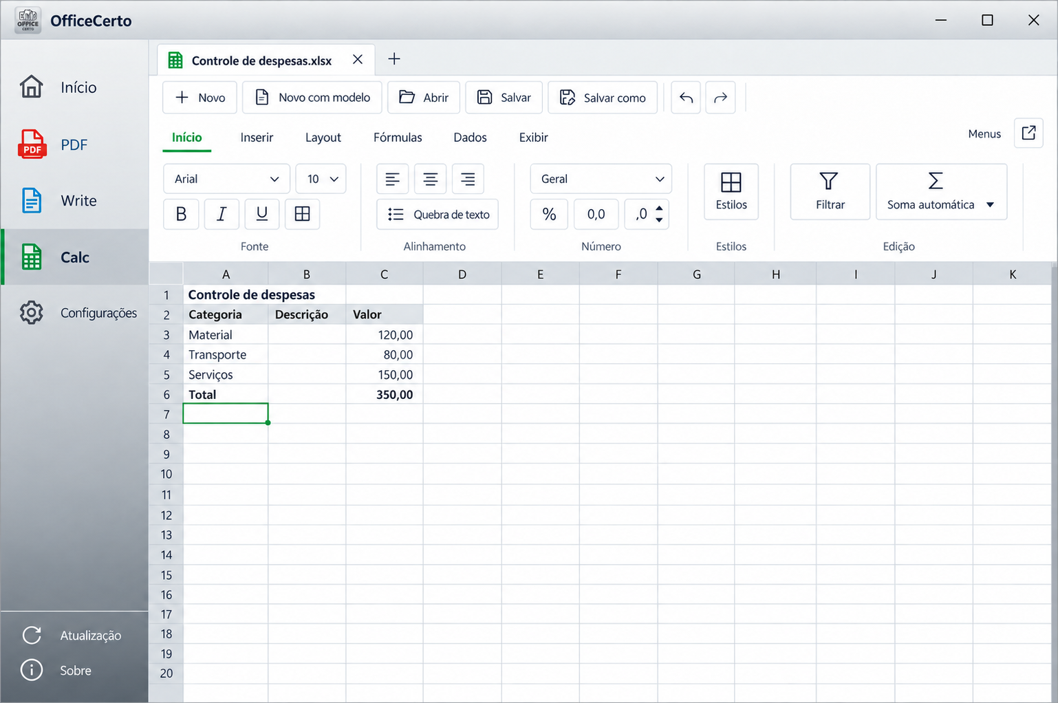Open PDF module in sidebar
The width and height of the screenshot is (1058, 703).
coord(74,144)
